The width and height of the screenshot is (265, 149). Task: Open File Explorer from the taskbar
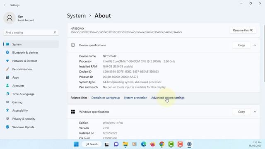tap(125, 144)
